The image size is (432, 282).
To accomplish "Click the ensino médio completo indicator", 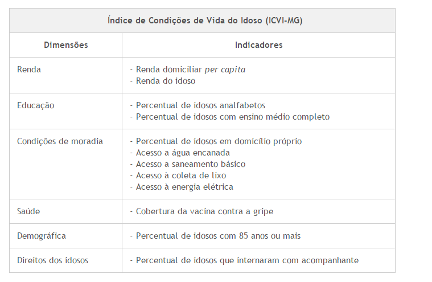I will click(233, 117).
